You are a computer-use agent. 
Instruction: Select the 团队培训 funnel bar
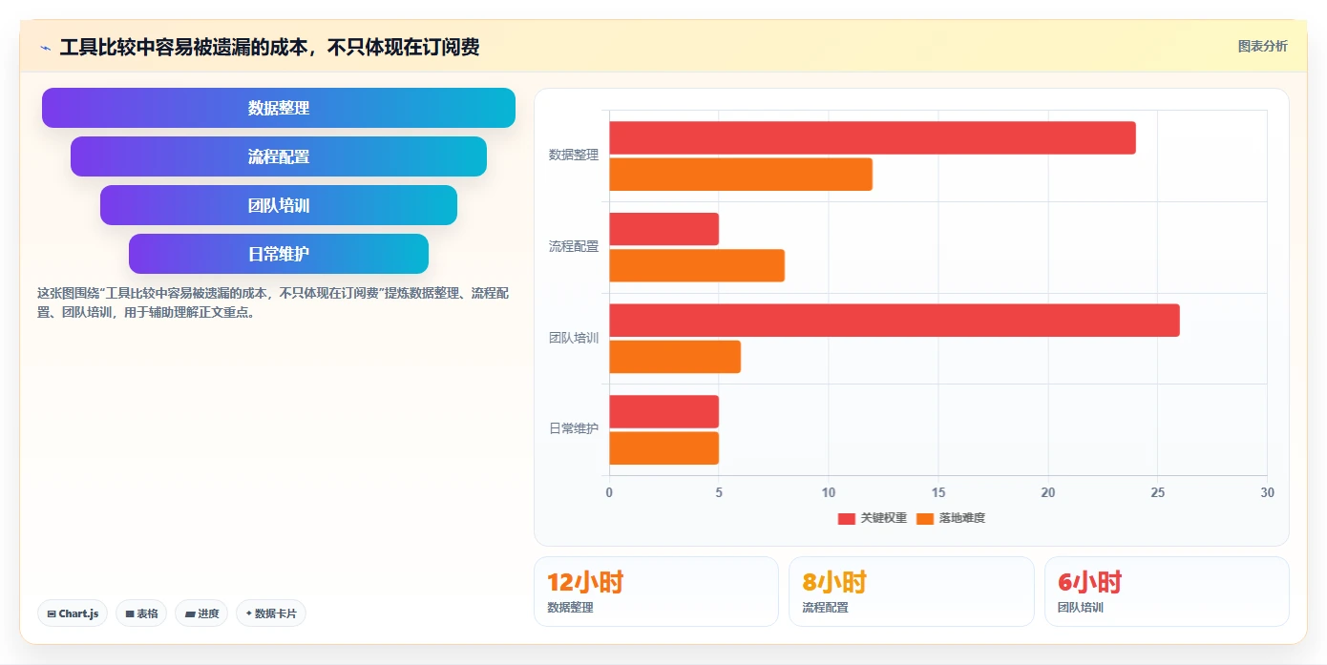click(279, 205)
